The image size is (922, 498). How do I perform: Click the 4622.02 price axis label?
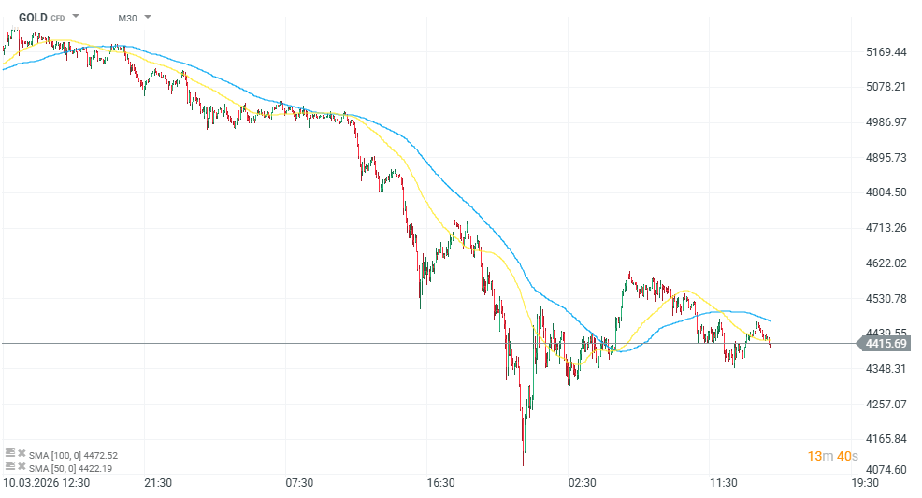tap(886, 263)
